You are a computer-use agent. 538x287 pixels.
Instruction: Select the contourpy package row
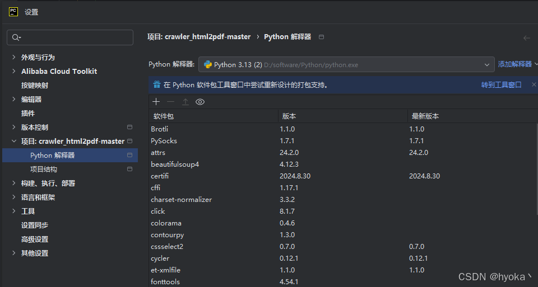coord(342,234)
